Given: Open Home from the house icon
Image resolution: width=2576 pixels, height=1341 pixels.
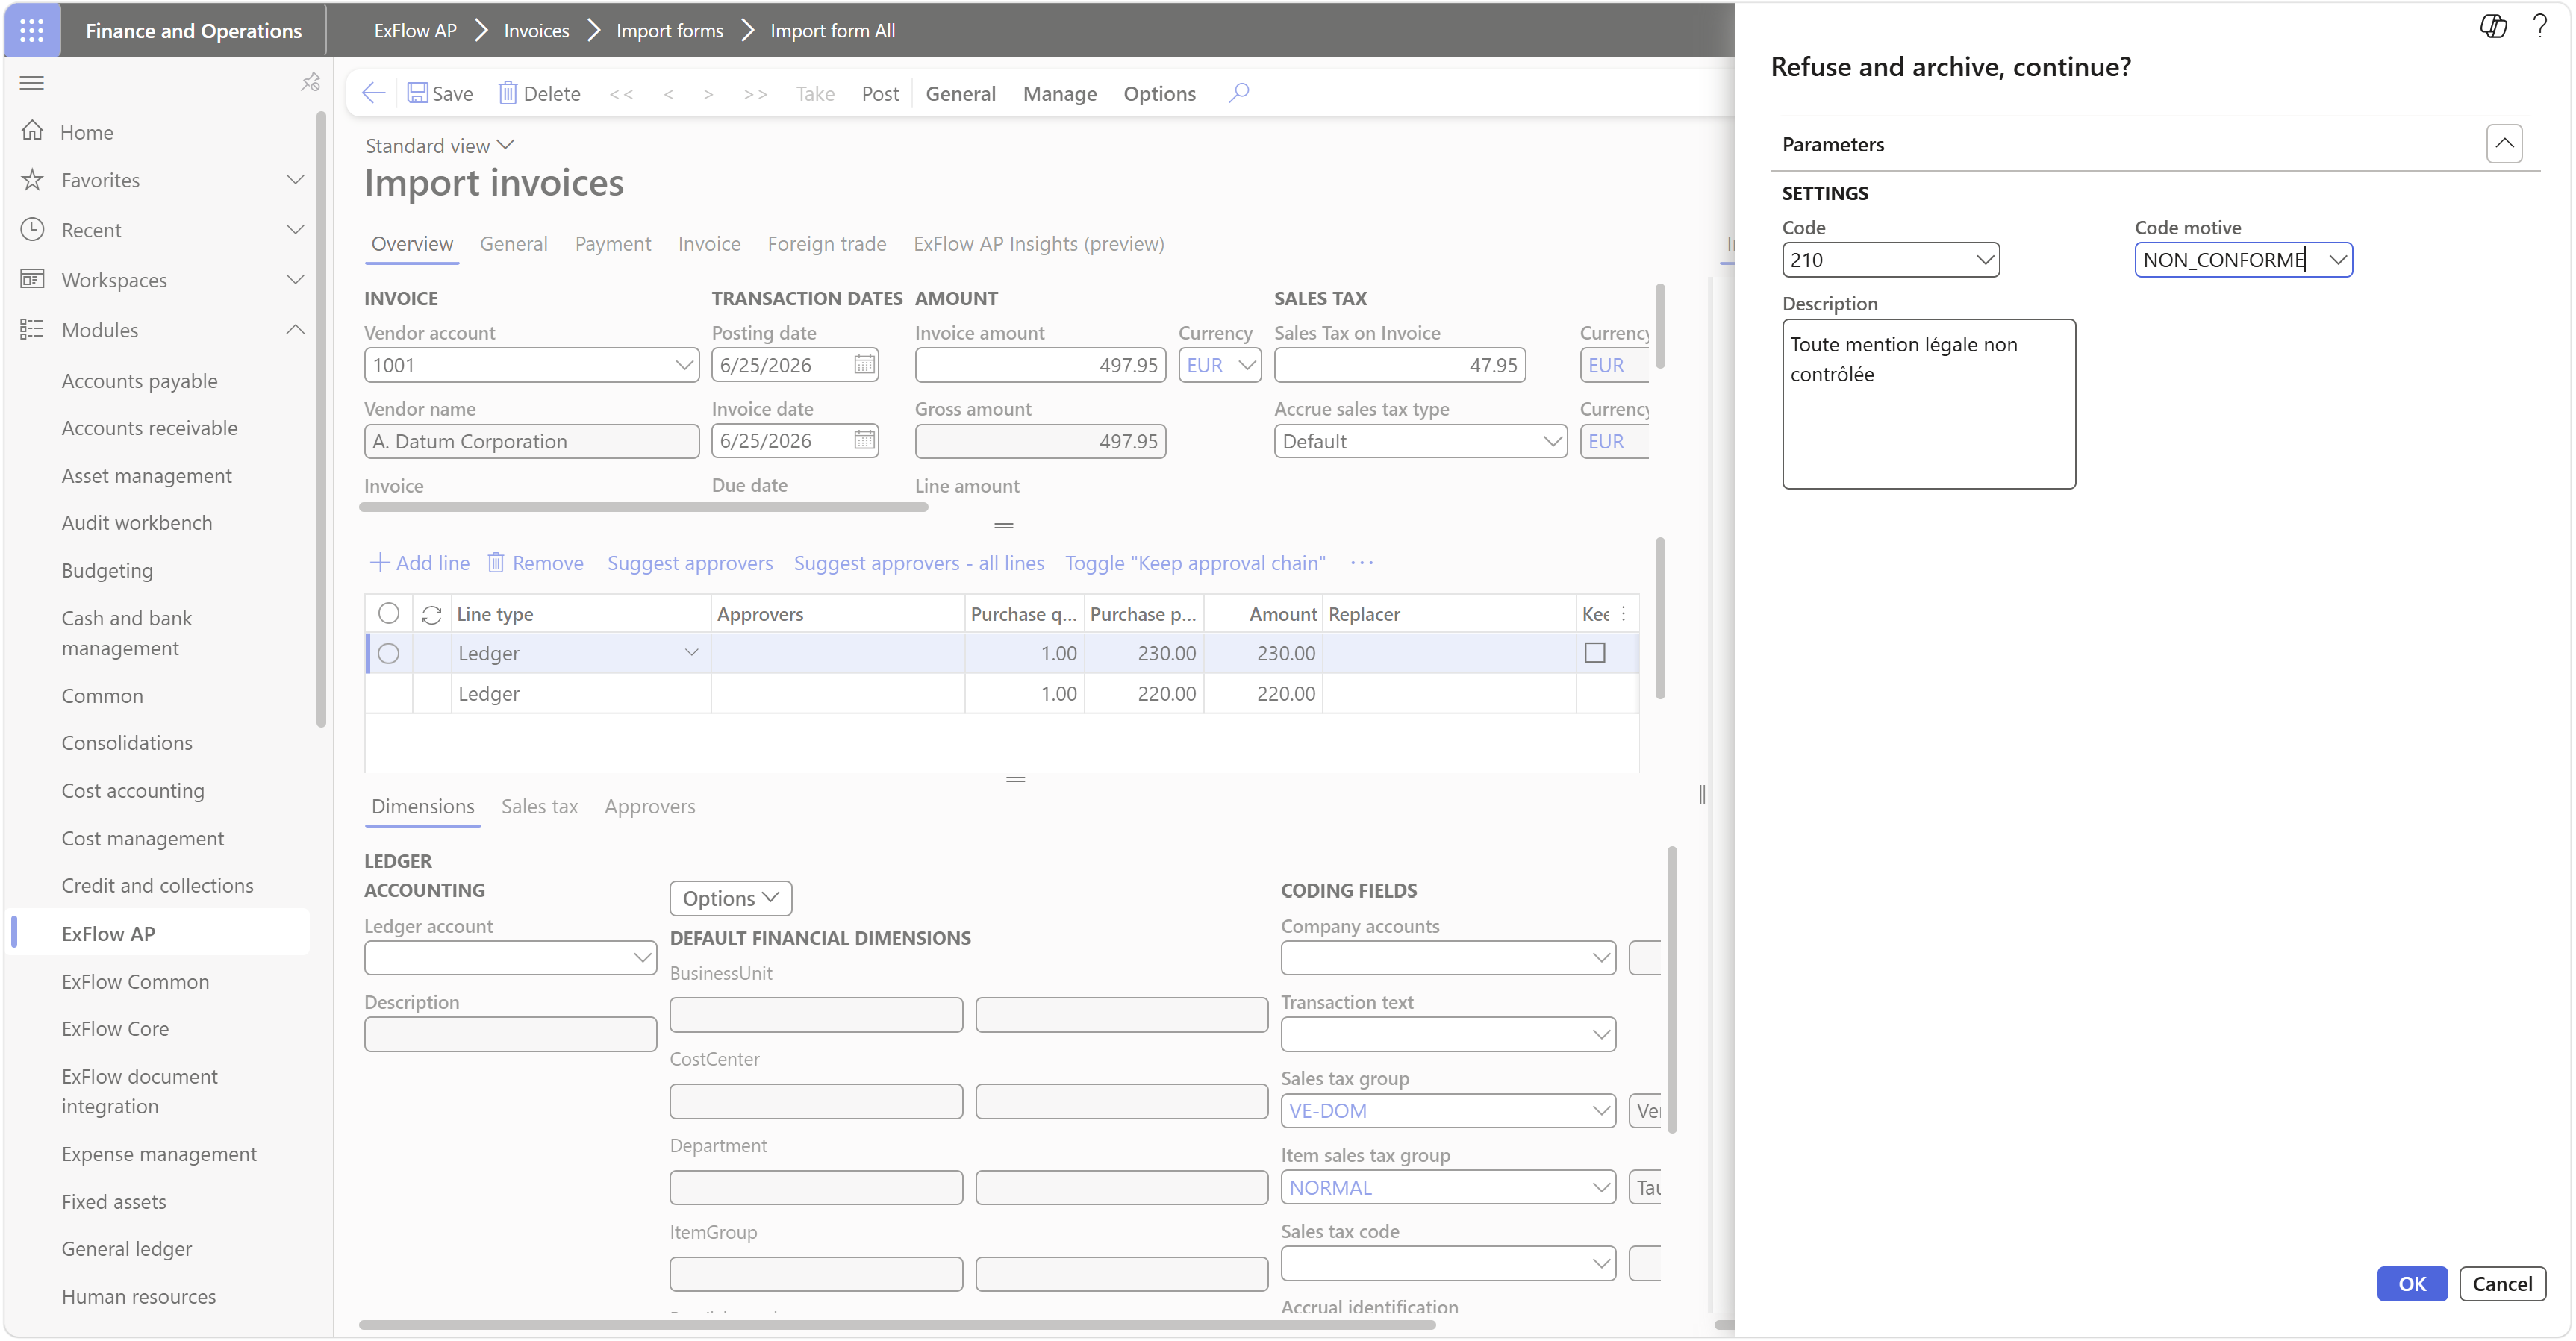Looking at the screenshot, I should click(32, 131).
